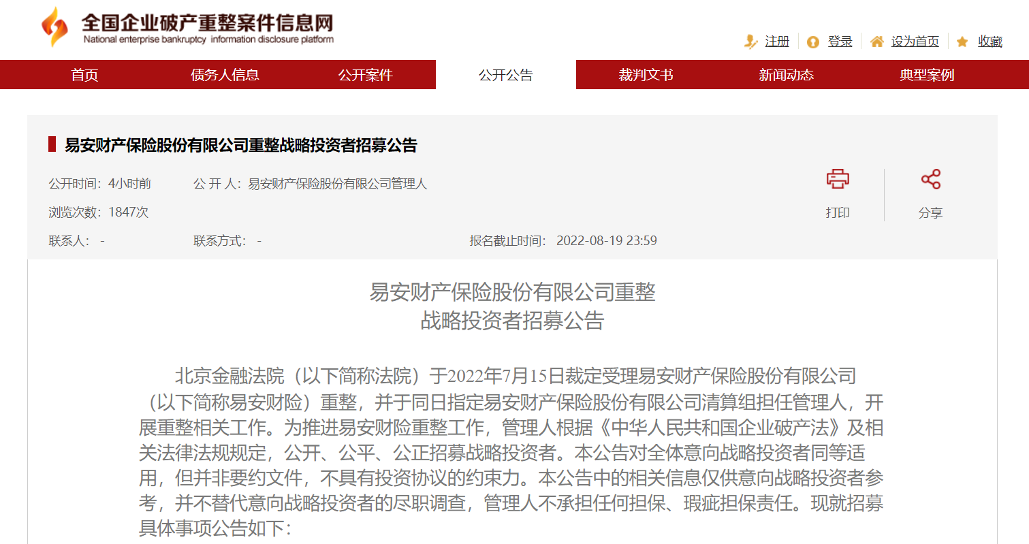This screenshot has height=544, width=1029.
Task: Click the 收藏 bookmark link
Action: [x=990, y=42]
